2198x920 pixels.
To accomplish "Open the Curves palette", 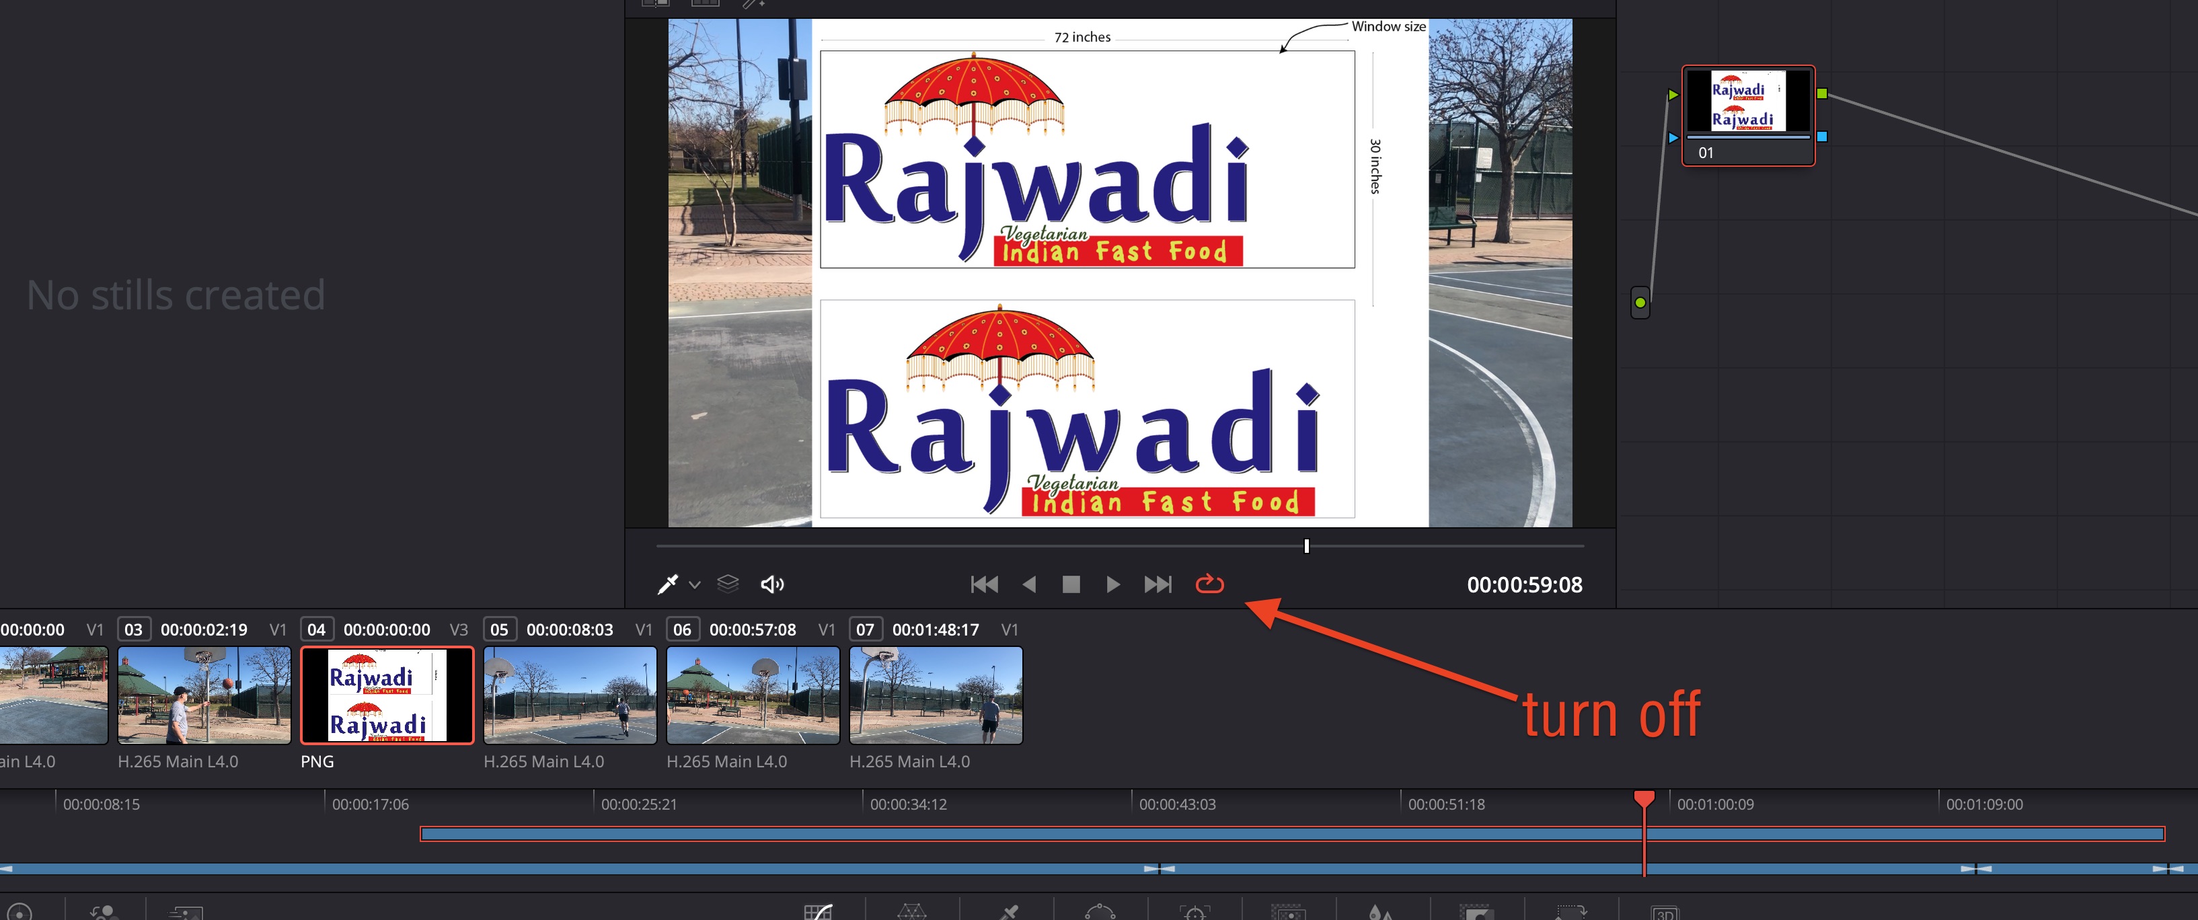I will (x=817, y=913).
